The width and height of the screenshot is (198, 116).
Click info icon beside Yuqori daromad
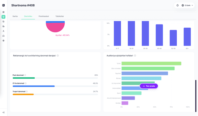click(27, 91)
